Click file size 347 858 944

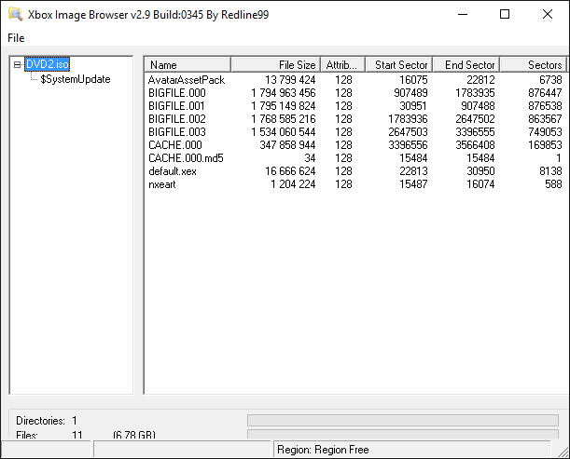click(x=287, y=144)
